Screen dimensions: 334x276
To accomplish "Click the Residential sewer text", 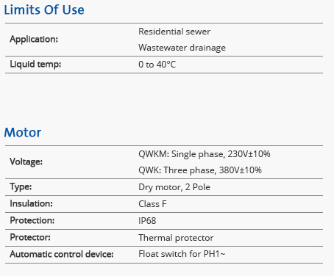I will (x=174, y=32).
